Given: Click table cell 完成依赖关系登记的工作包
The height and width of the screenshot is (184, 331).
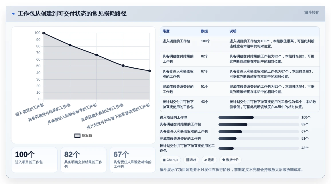Looking at the screenshot, I should (x=178, y=89).
